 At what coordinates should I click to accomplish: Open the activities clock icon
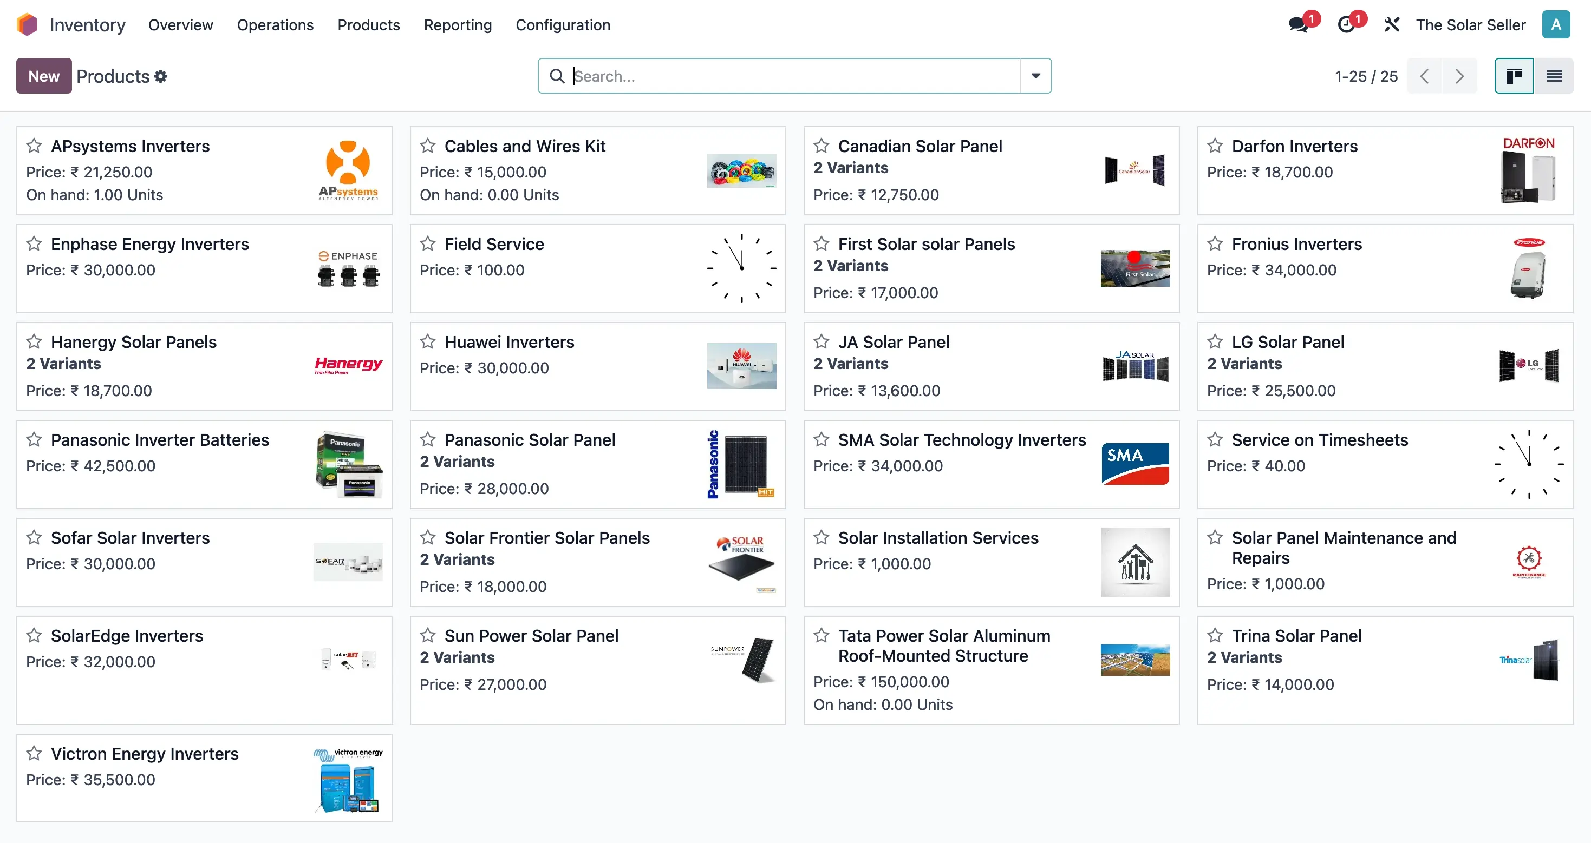pos(1346,25)
